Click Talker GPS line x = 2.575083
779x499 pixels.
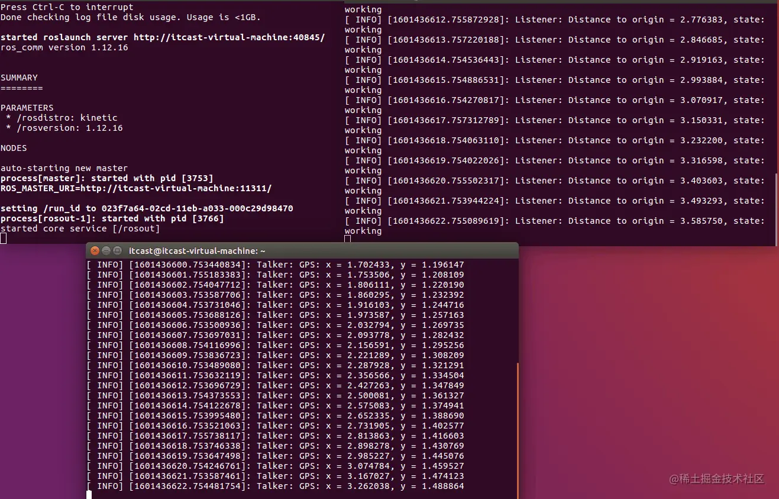click(x=275, y=405)
